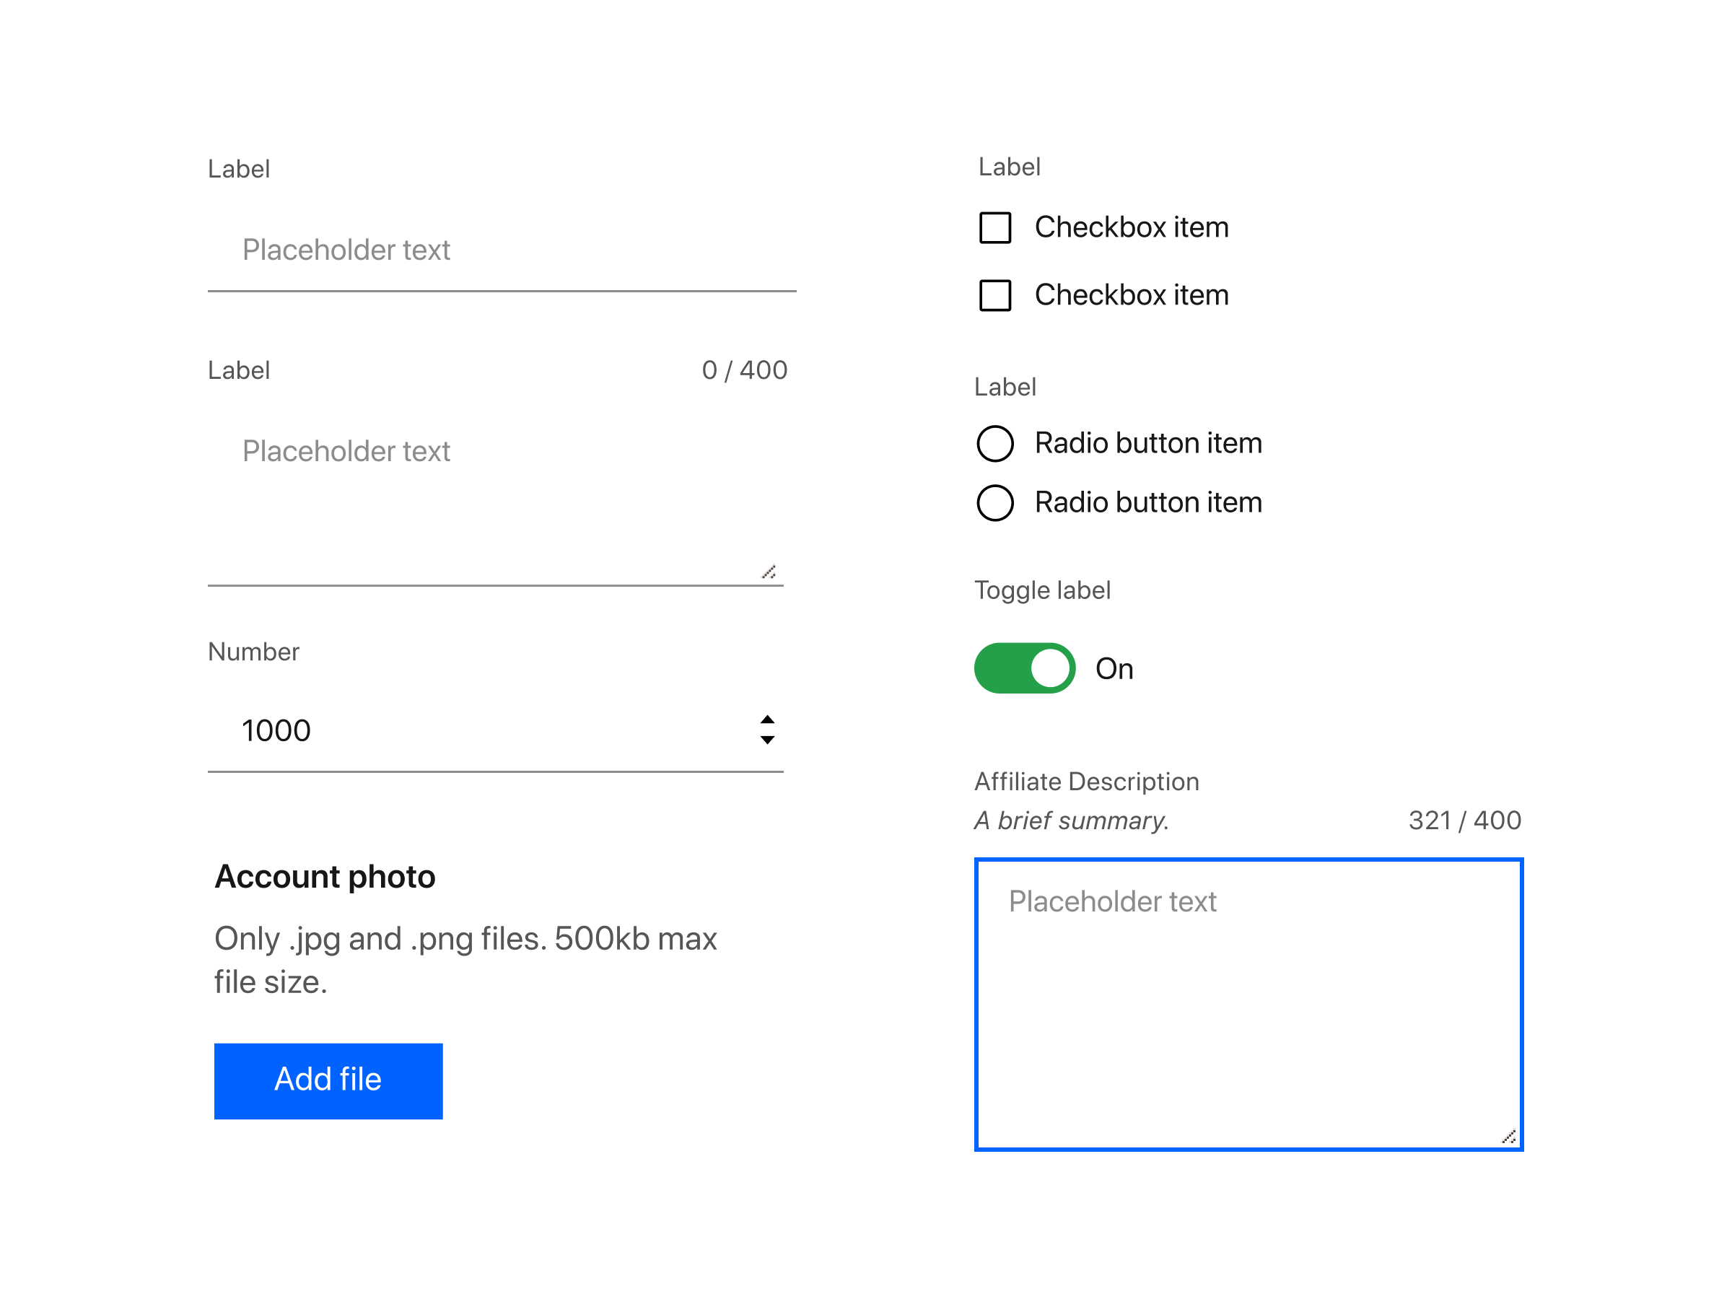This screenshot has height=1299, width=1732.
Task: Click the second 'Radio button item' label text
Action: (1148, 503)
